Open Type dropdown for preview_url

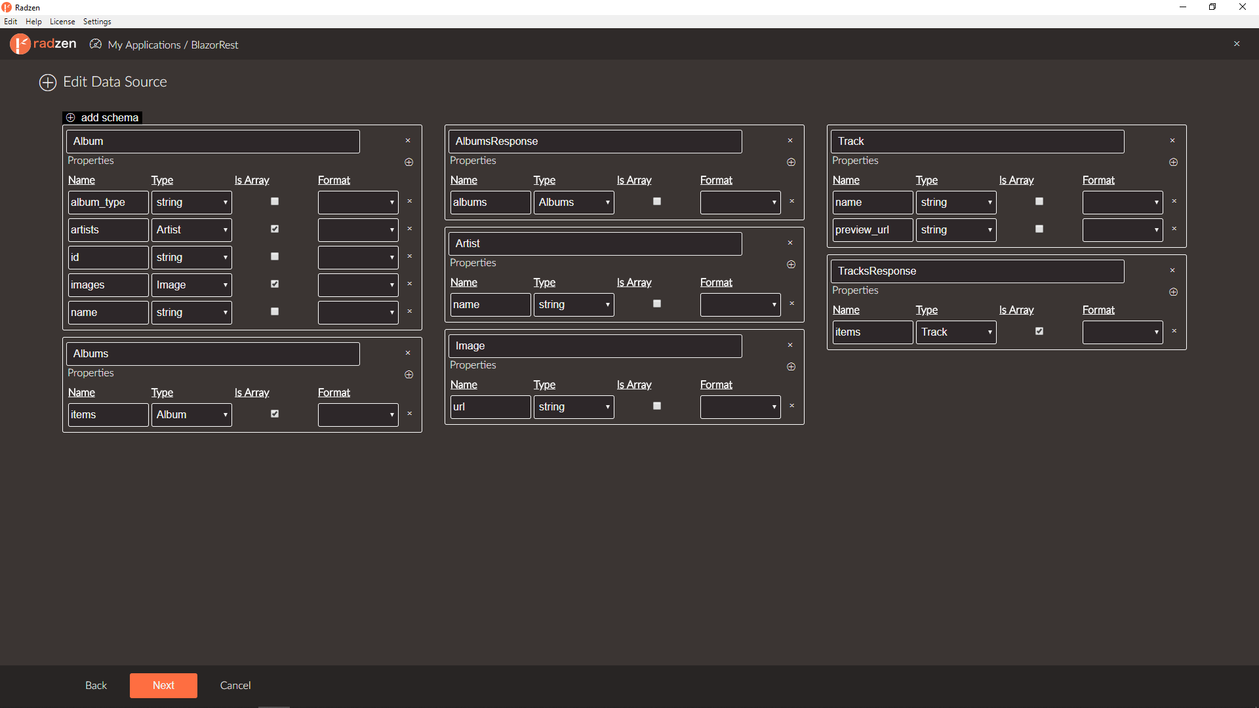click(956, 230)
